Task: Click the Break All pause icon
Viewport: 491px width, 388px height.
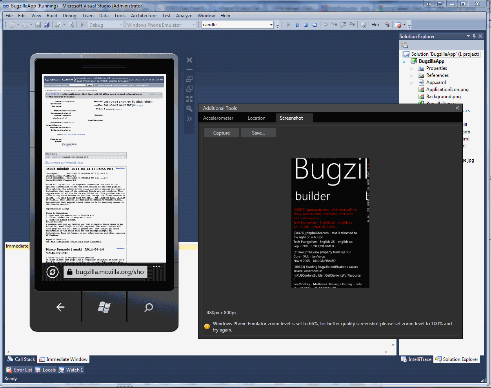Action: click(297, 25)
